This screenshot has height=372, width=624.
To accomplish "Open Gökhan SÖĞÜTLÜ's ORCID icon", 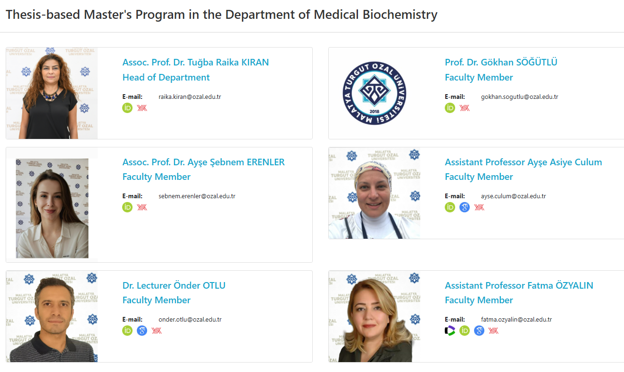I will tap(450, 108).
